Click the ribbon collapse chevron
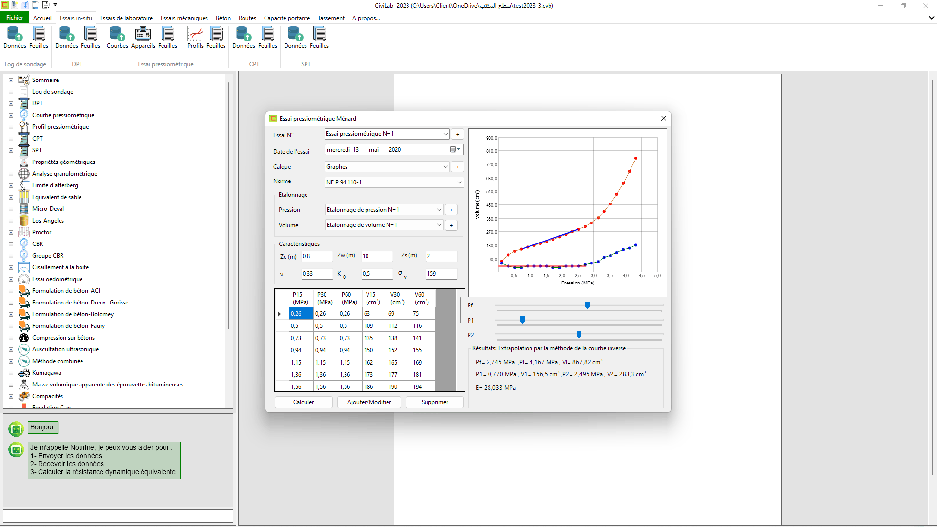The image size is (937, 527). pyautogui.click(x=931, y=18)
